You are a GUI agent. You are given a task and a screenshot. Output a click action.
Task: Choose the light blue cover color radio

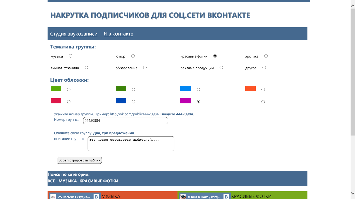point(198,90)
